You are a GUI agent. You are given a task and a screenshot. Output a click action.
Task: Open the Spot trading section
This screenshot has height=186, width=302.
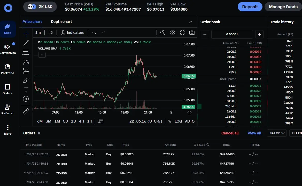7,29
